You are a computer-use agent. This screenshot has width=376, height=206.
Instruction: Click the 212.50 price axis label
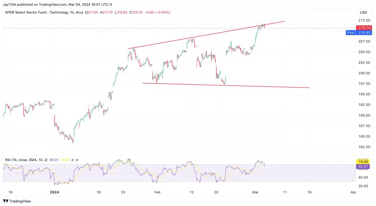click(x=364, y=21)
